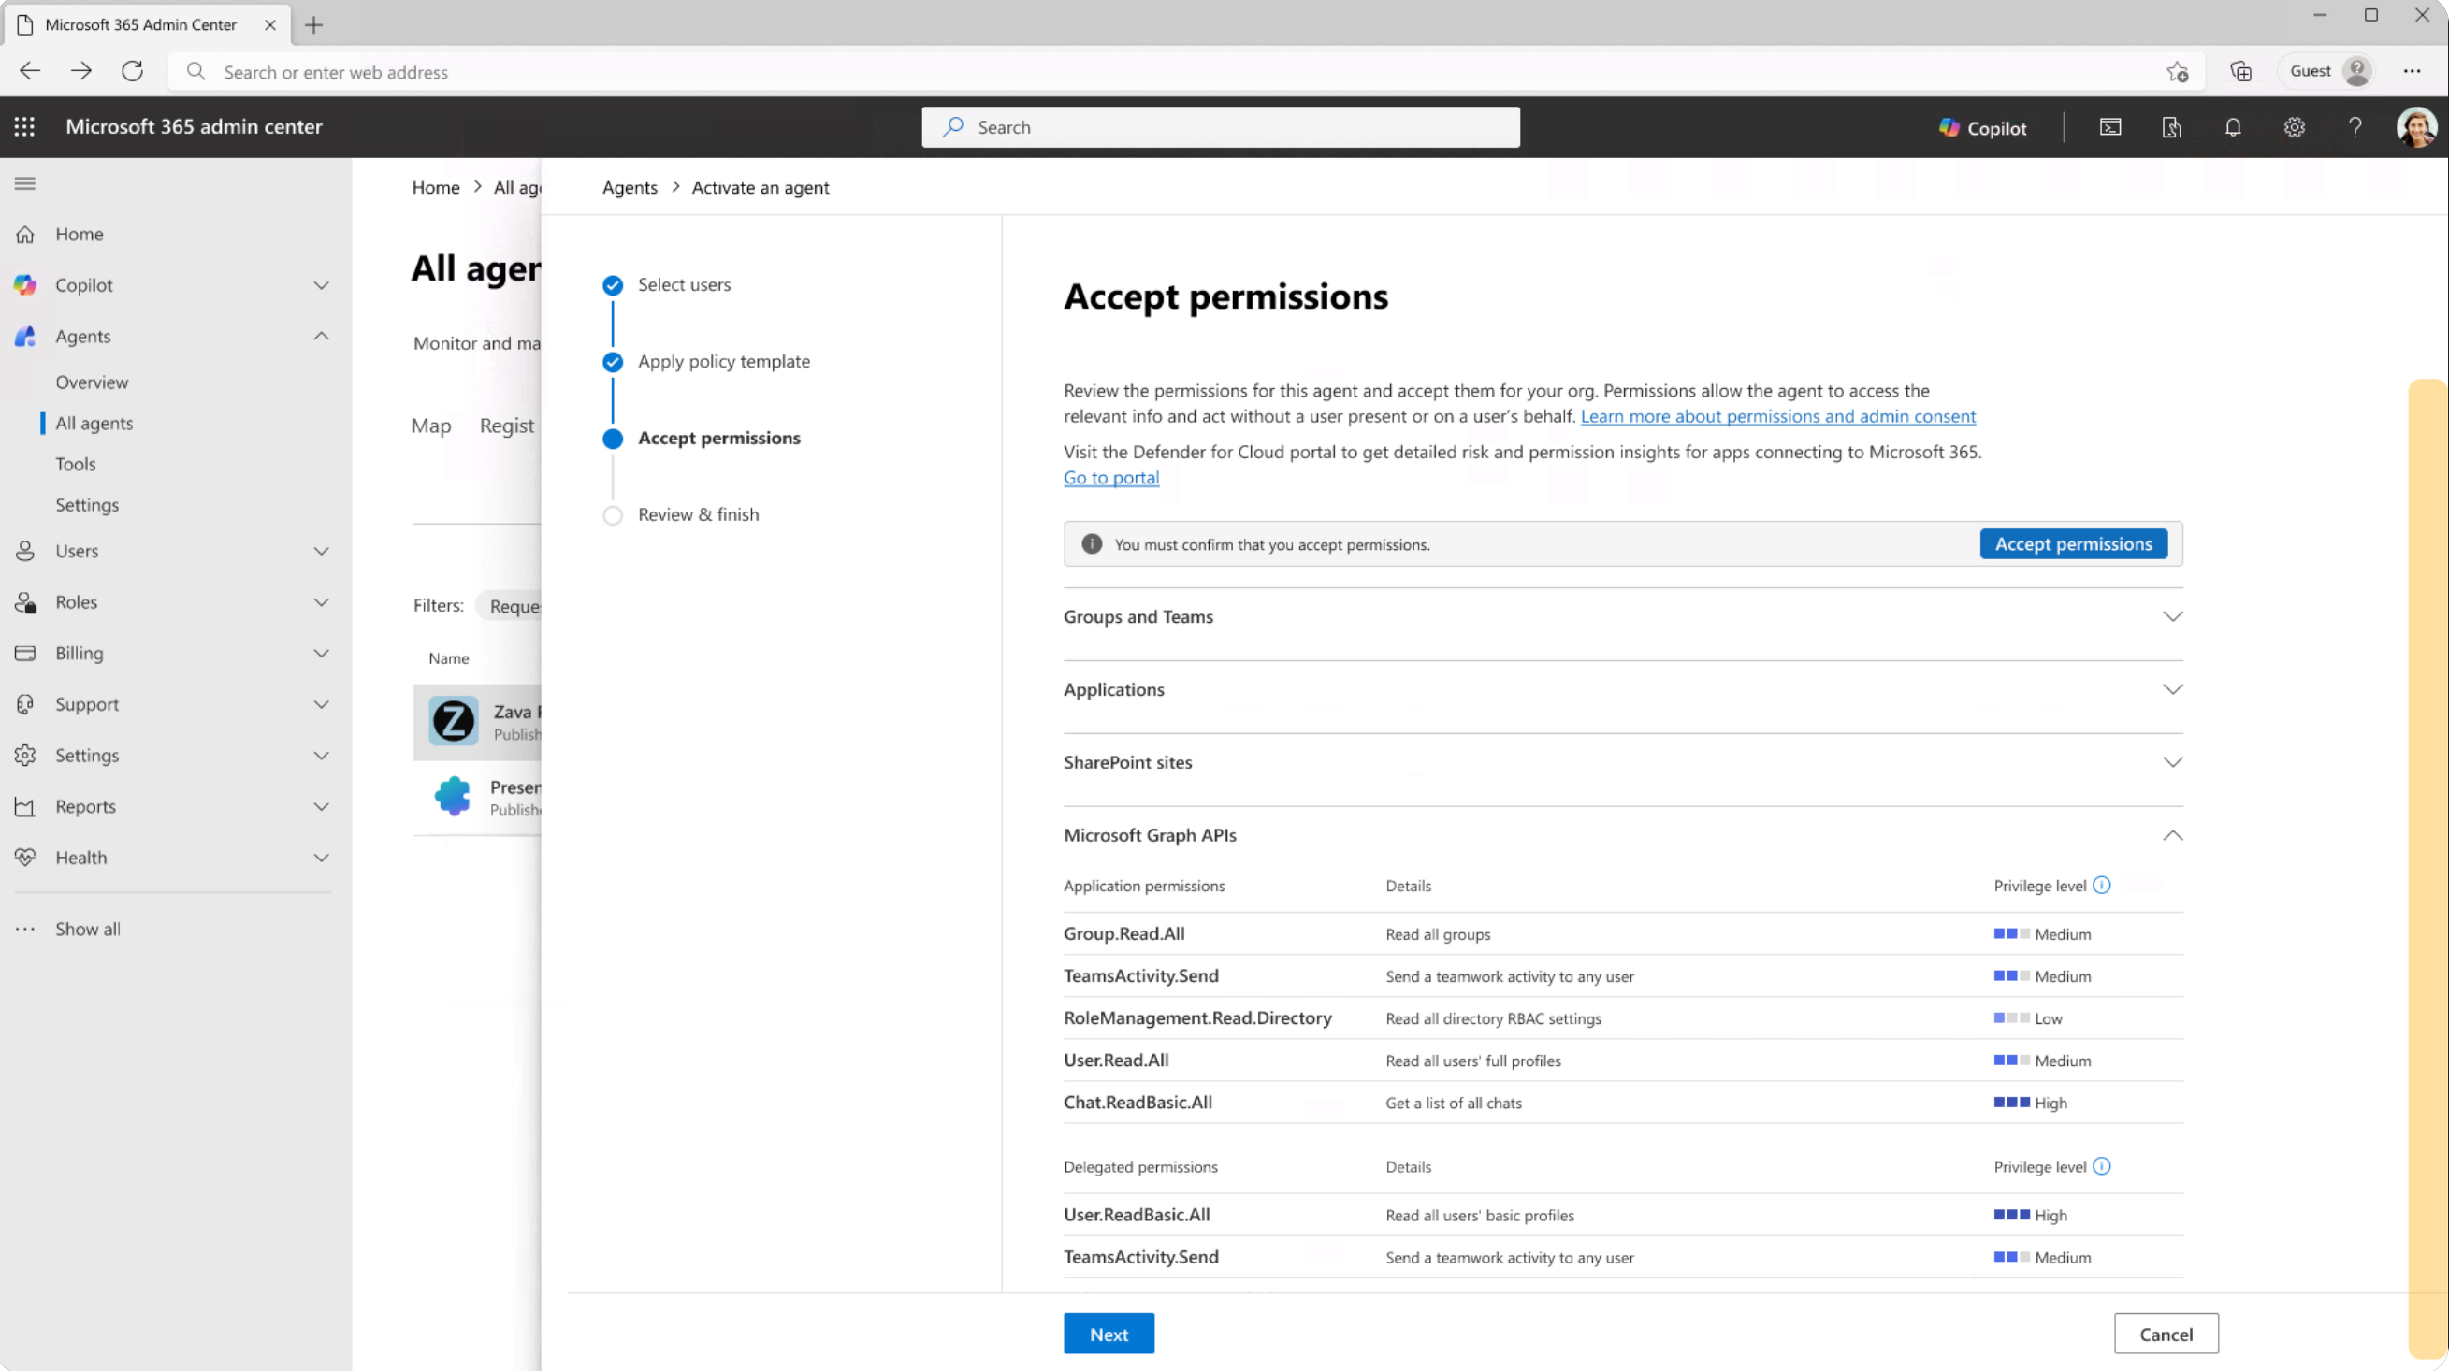The width and height of the screenshot is (2449, 1371).
Task: Expand the Billing sidebar menu chevron
Action: coord(322,653)
